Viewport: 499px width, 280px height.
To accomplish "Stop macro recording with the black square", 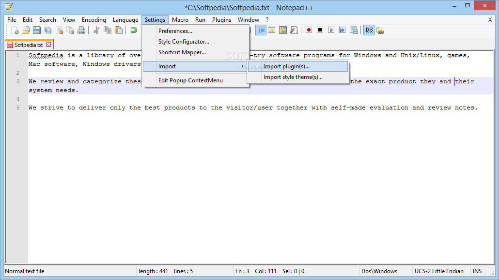I will [x=320, y=30].
